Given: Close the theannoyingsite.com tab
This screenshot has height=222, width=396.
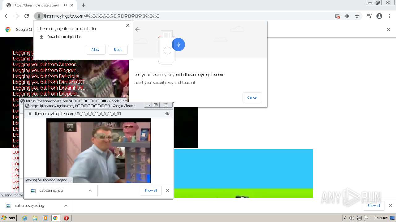Looking at the screenshot, I should [72, 5].
